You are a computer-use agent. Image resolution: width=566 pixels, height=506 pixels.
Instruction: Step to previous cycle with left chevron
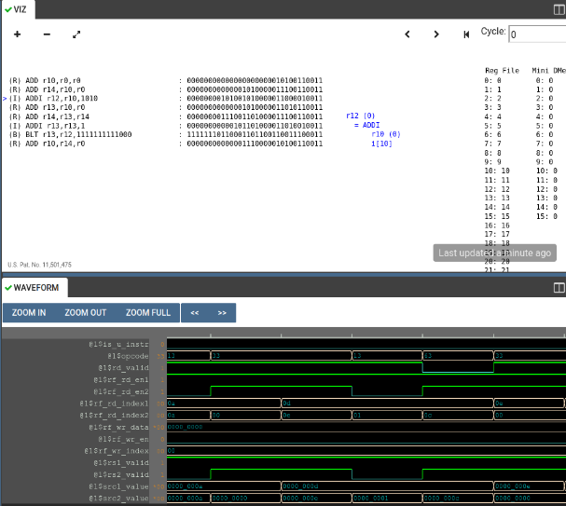(407, 34)
